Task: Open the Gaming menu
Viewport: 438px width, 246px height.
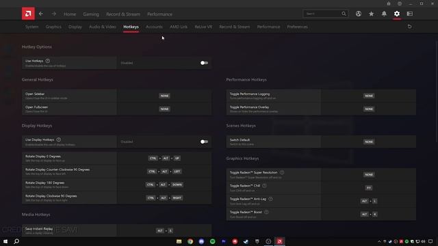Action: pos(91,14)
